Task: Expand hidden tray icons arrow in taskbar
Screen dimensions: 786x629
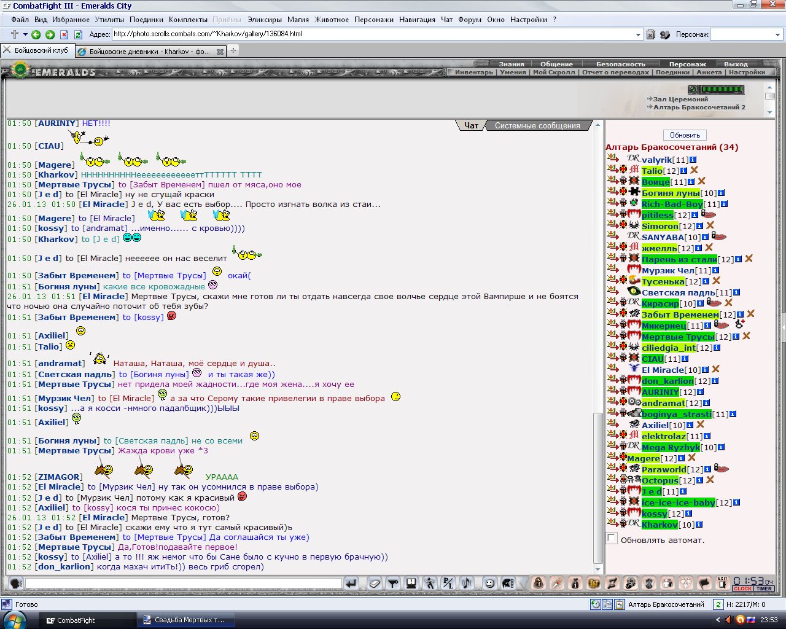Action: click(718, 620)
